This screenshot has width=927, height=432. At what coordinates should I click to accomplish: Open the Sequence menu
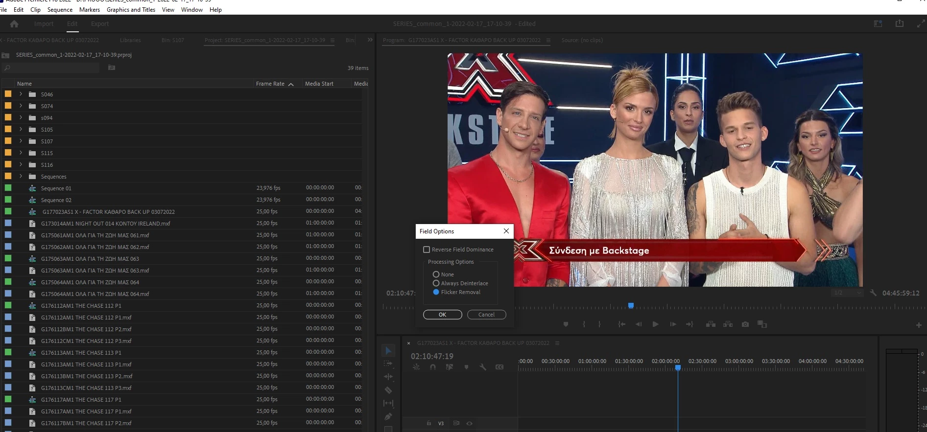pos(60,9)
